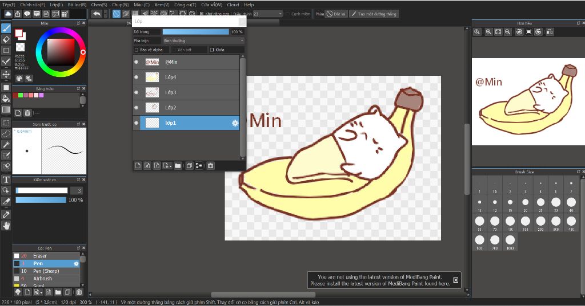Select the Move tool
The image size is (585, 306).
pyautogui.click(x=6, y=75)
